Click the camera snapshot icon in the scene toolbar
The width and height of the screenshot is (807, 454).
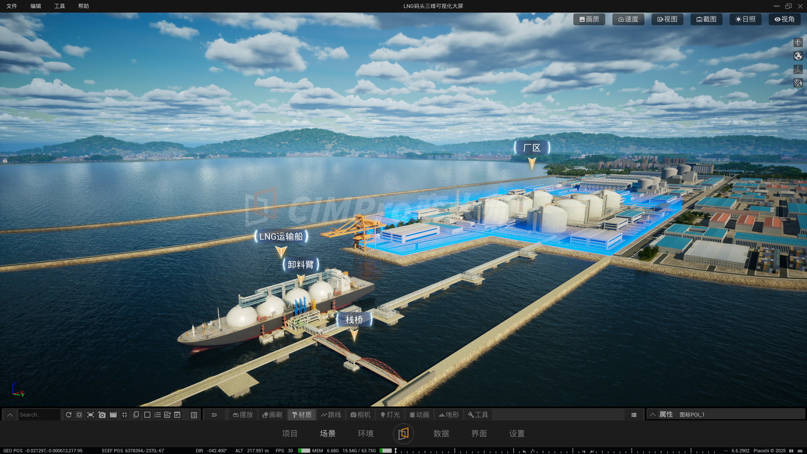(x=102, y=415)
